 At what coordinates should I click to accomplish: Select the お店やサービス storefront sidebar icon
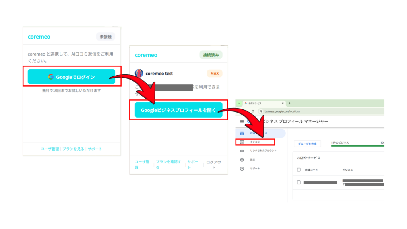242,133
